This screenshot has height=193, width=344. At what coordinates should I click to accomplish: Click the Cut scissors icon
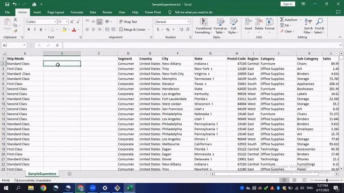click(x=16, y=20)
